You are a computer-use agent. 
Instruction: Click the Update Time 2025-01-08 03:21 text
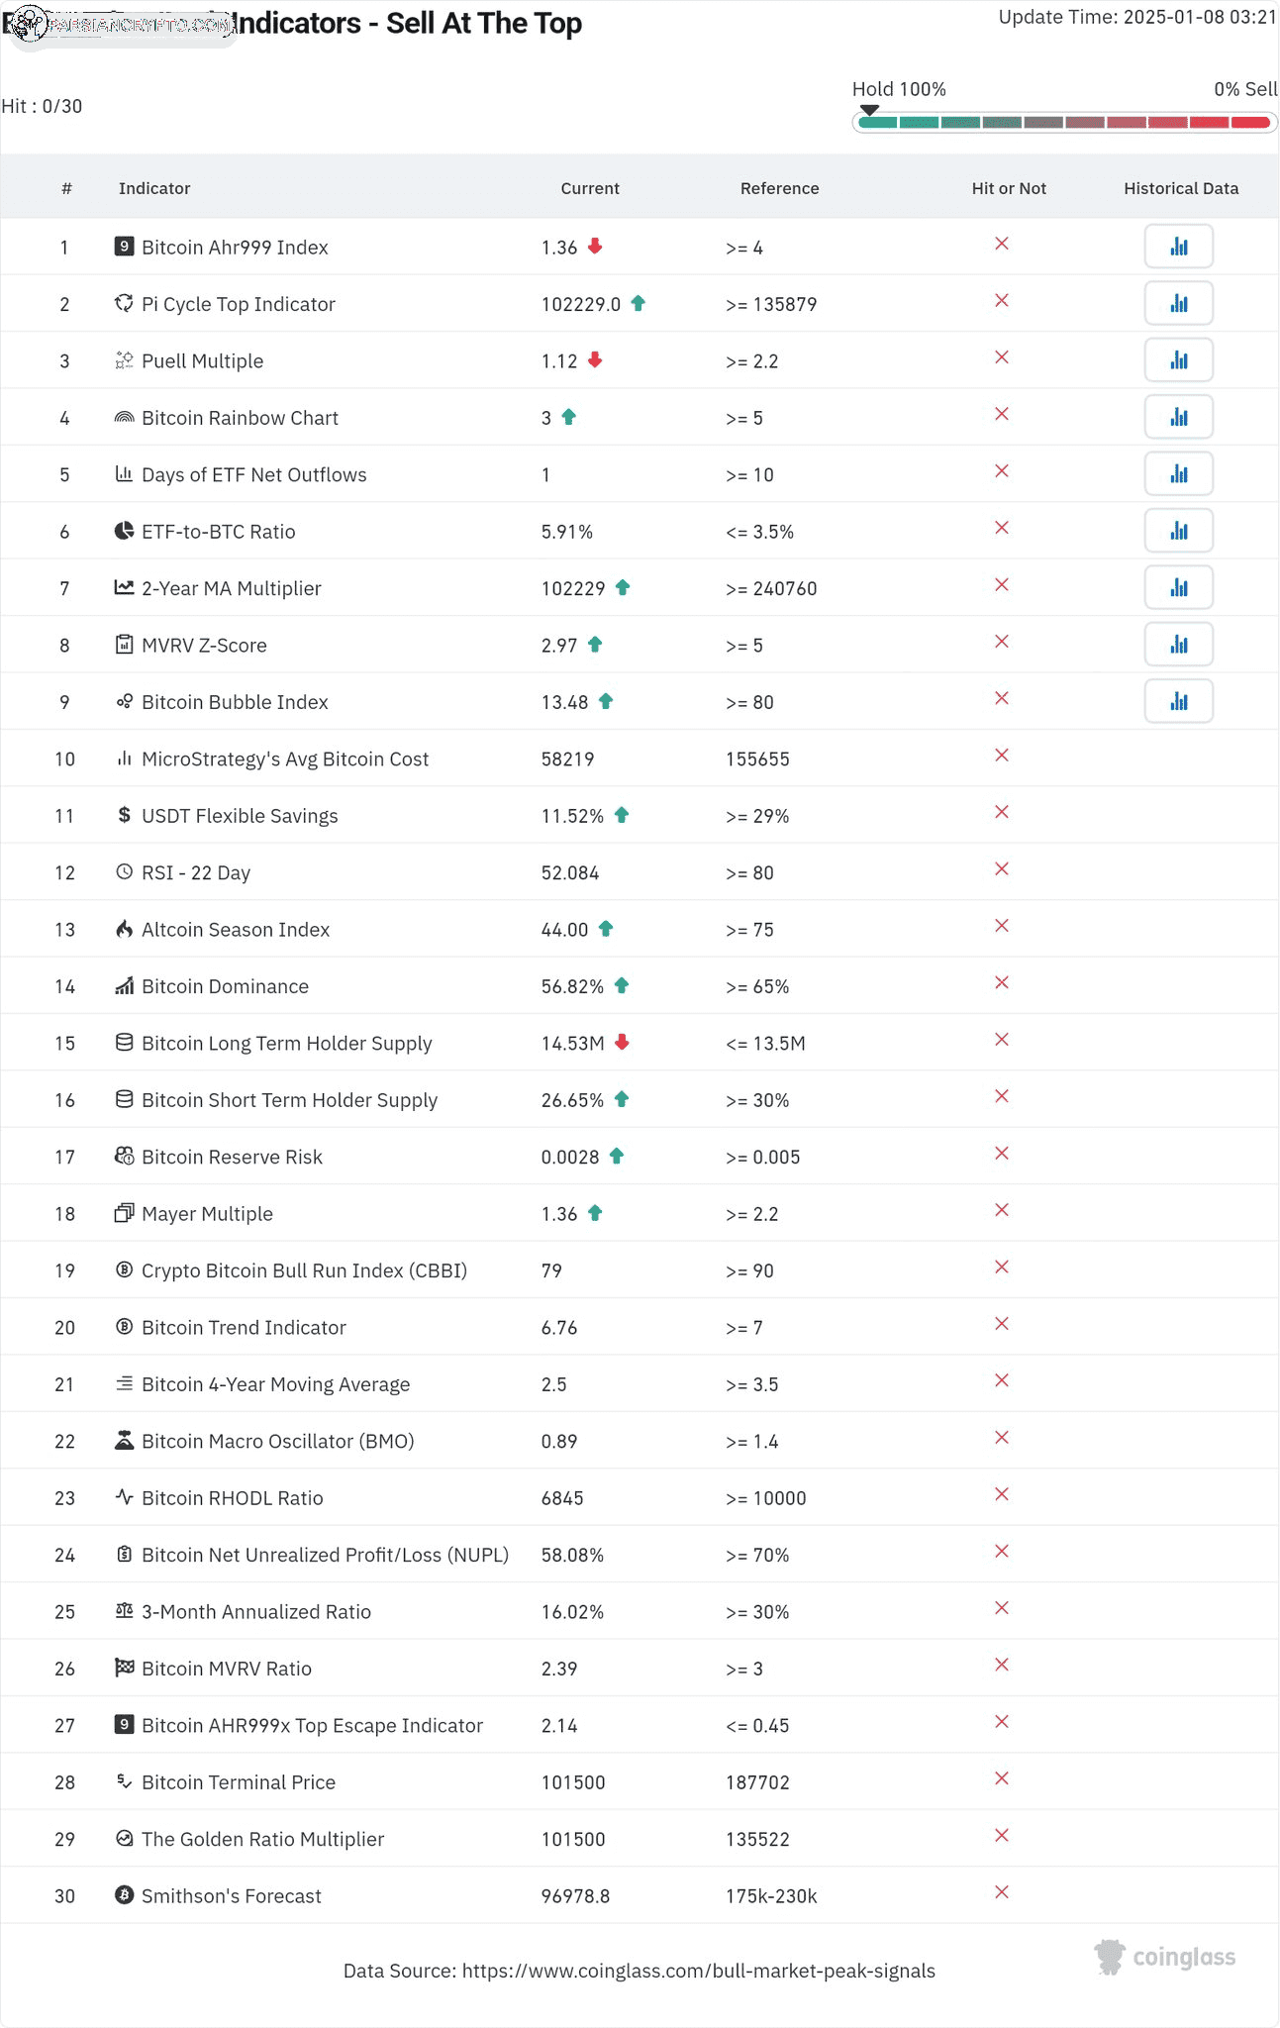(1137, 17)
